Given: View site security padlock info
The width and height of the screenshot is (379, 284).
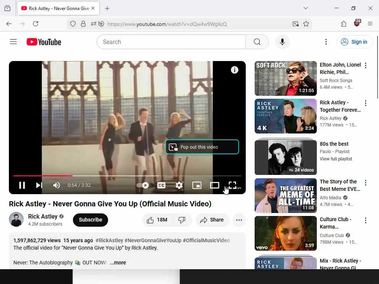Looking at the screenshot, I should tap(83, 24).
